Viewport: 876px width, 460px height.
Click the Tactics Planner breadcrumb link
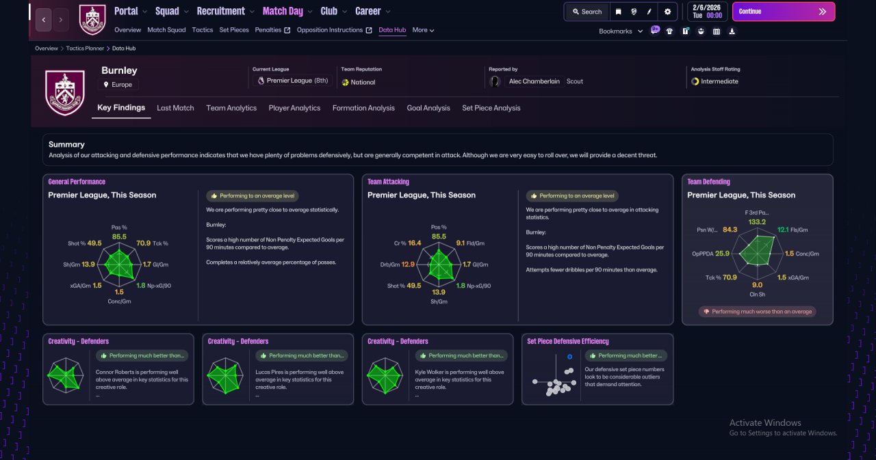pyautogui.click(x=85, y=49)
